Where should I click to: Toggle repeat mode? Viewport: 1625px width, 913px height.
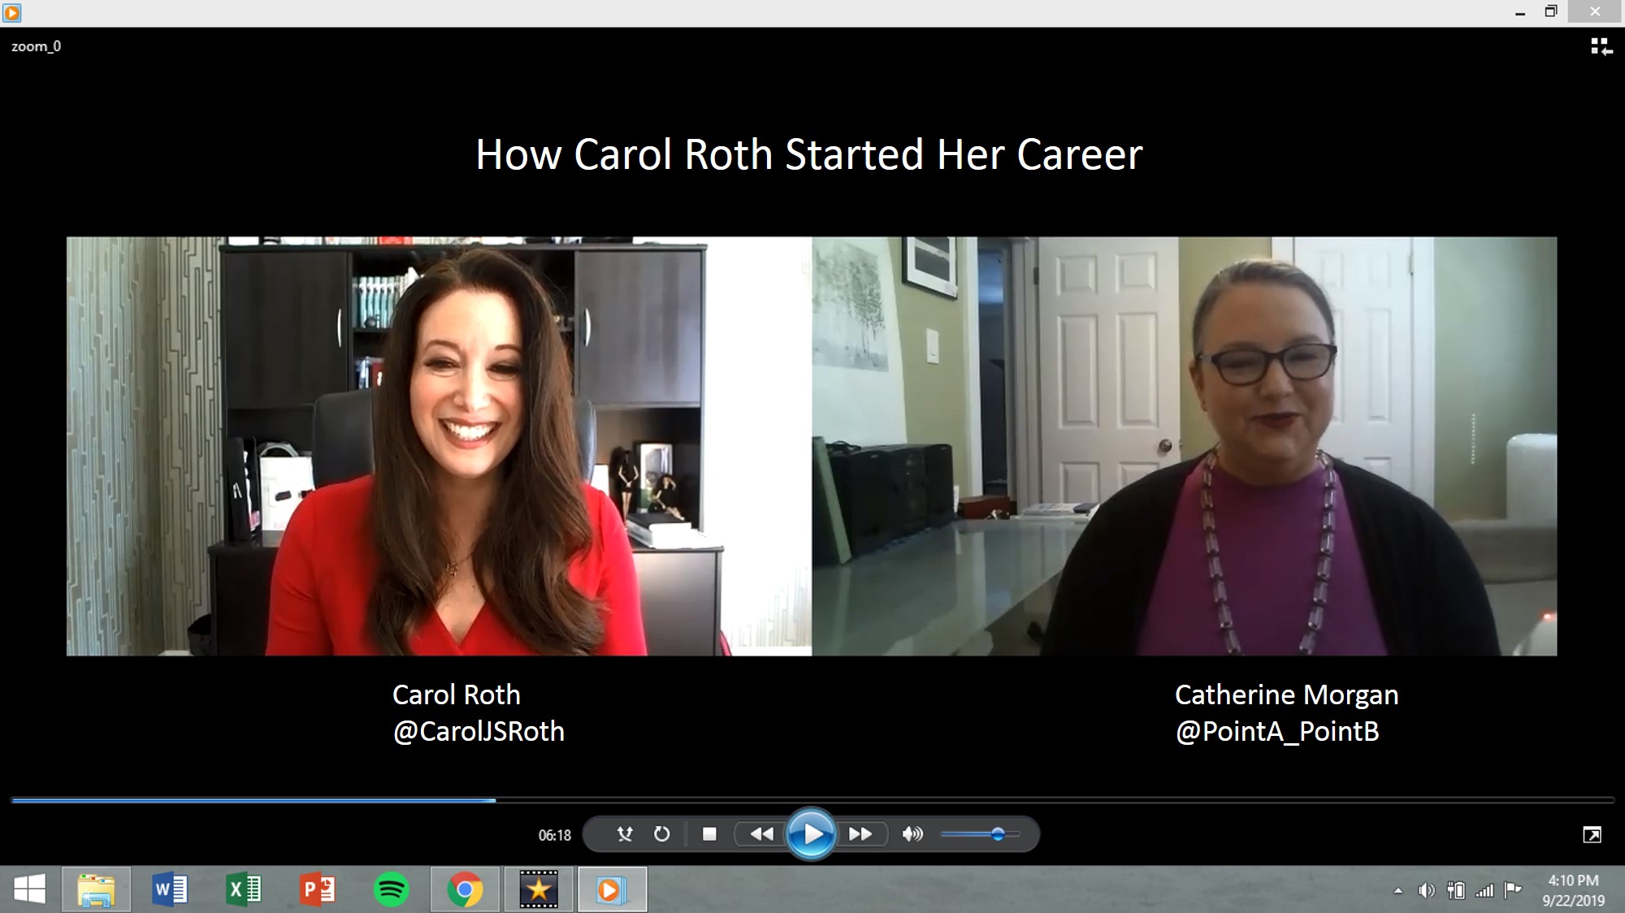662,834
